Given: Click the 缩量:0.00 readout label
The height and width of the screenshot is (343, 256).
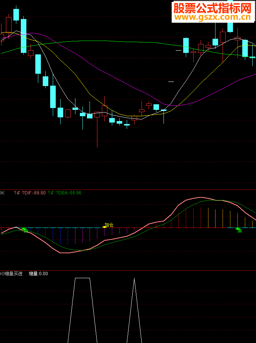Looking at the screenshot, I should [38, 274].
